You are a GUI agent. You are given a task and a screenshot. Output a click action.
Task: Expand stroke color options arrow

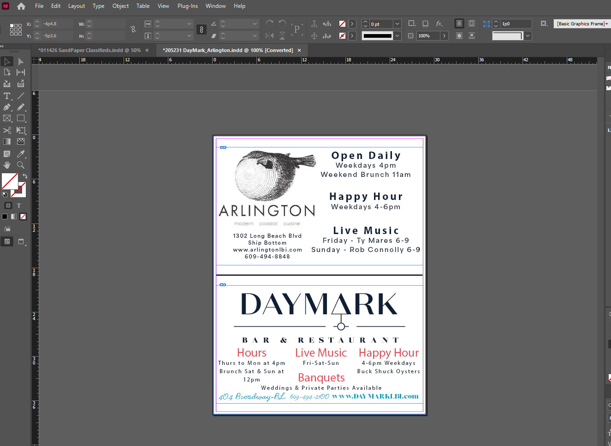point(352,35)
